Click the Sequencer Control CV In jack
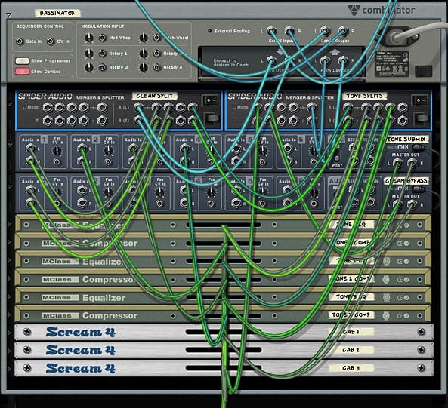The image size is (448, 408). pyautogui.click(x=51, y=41)
